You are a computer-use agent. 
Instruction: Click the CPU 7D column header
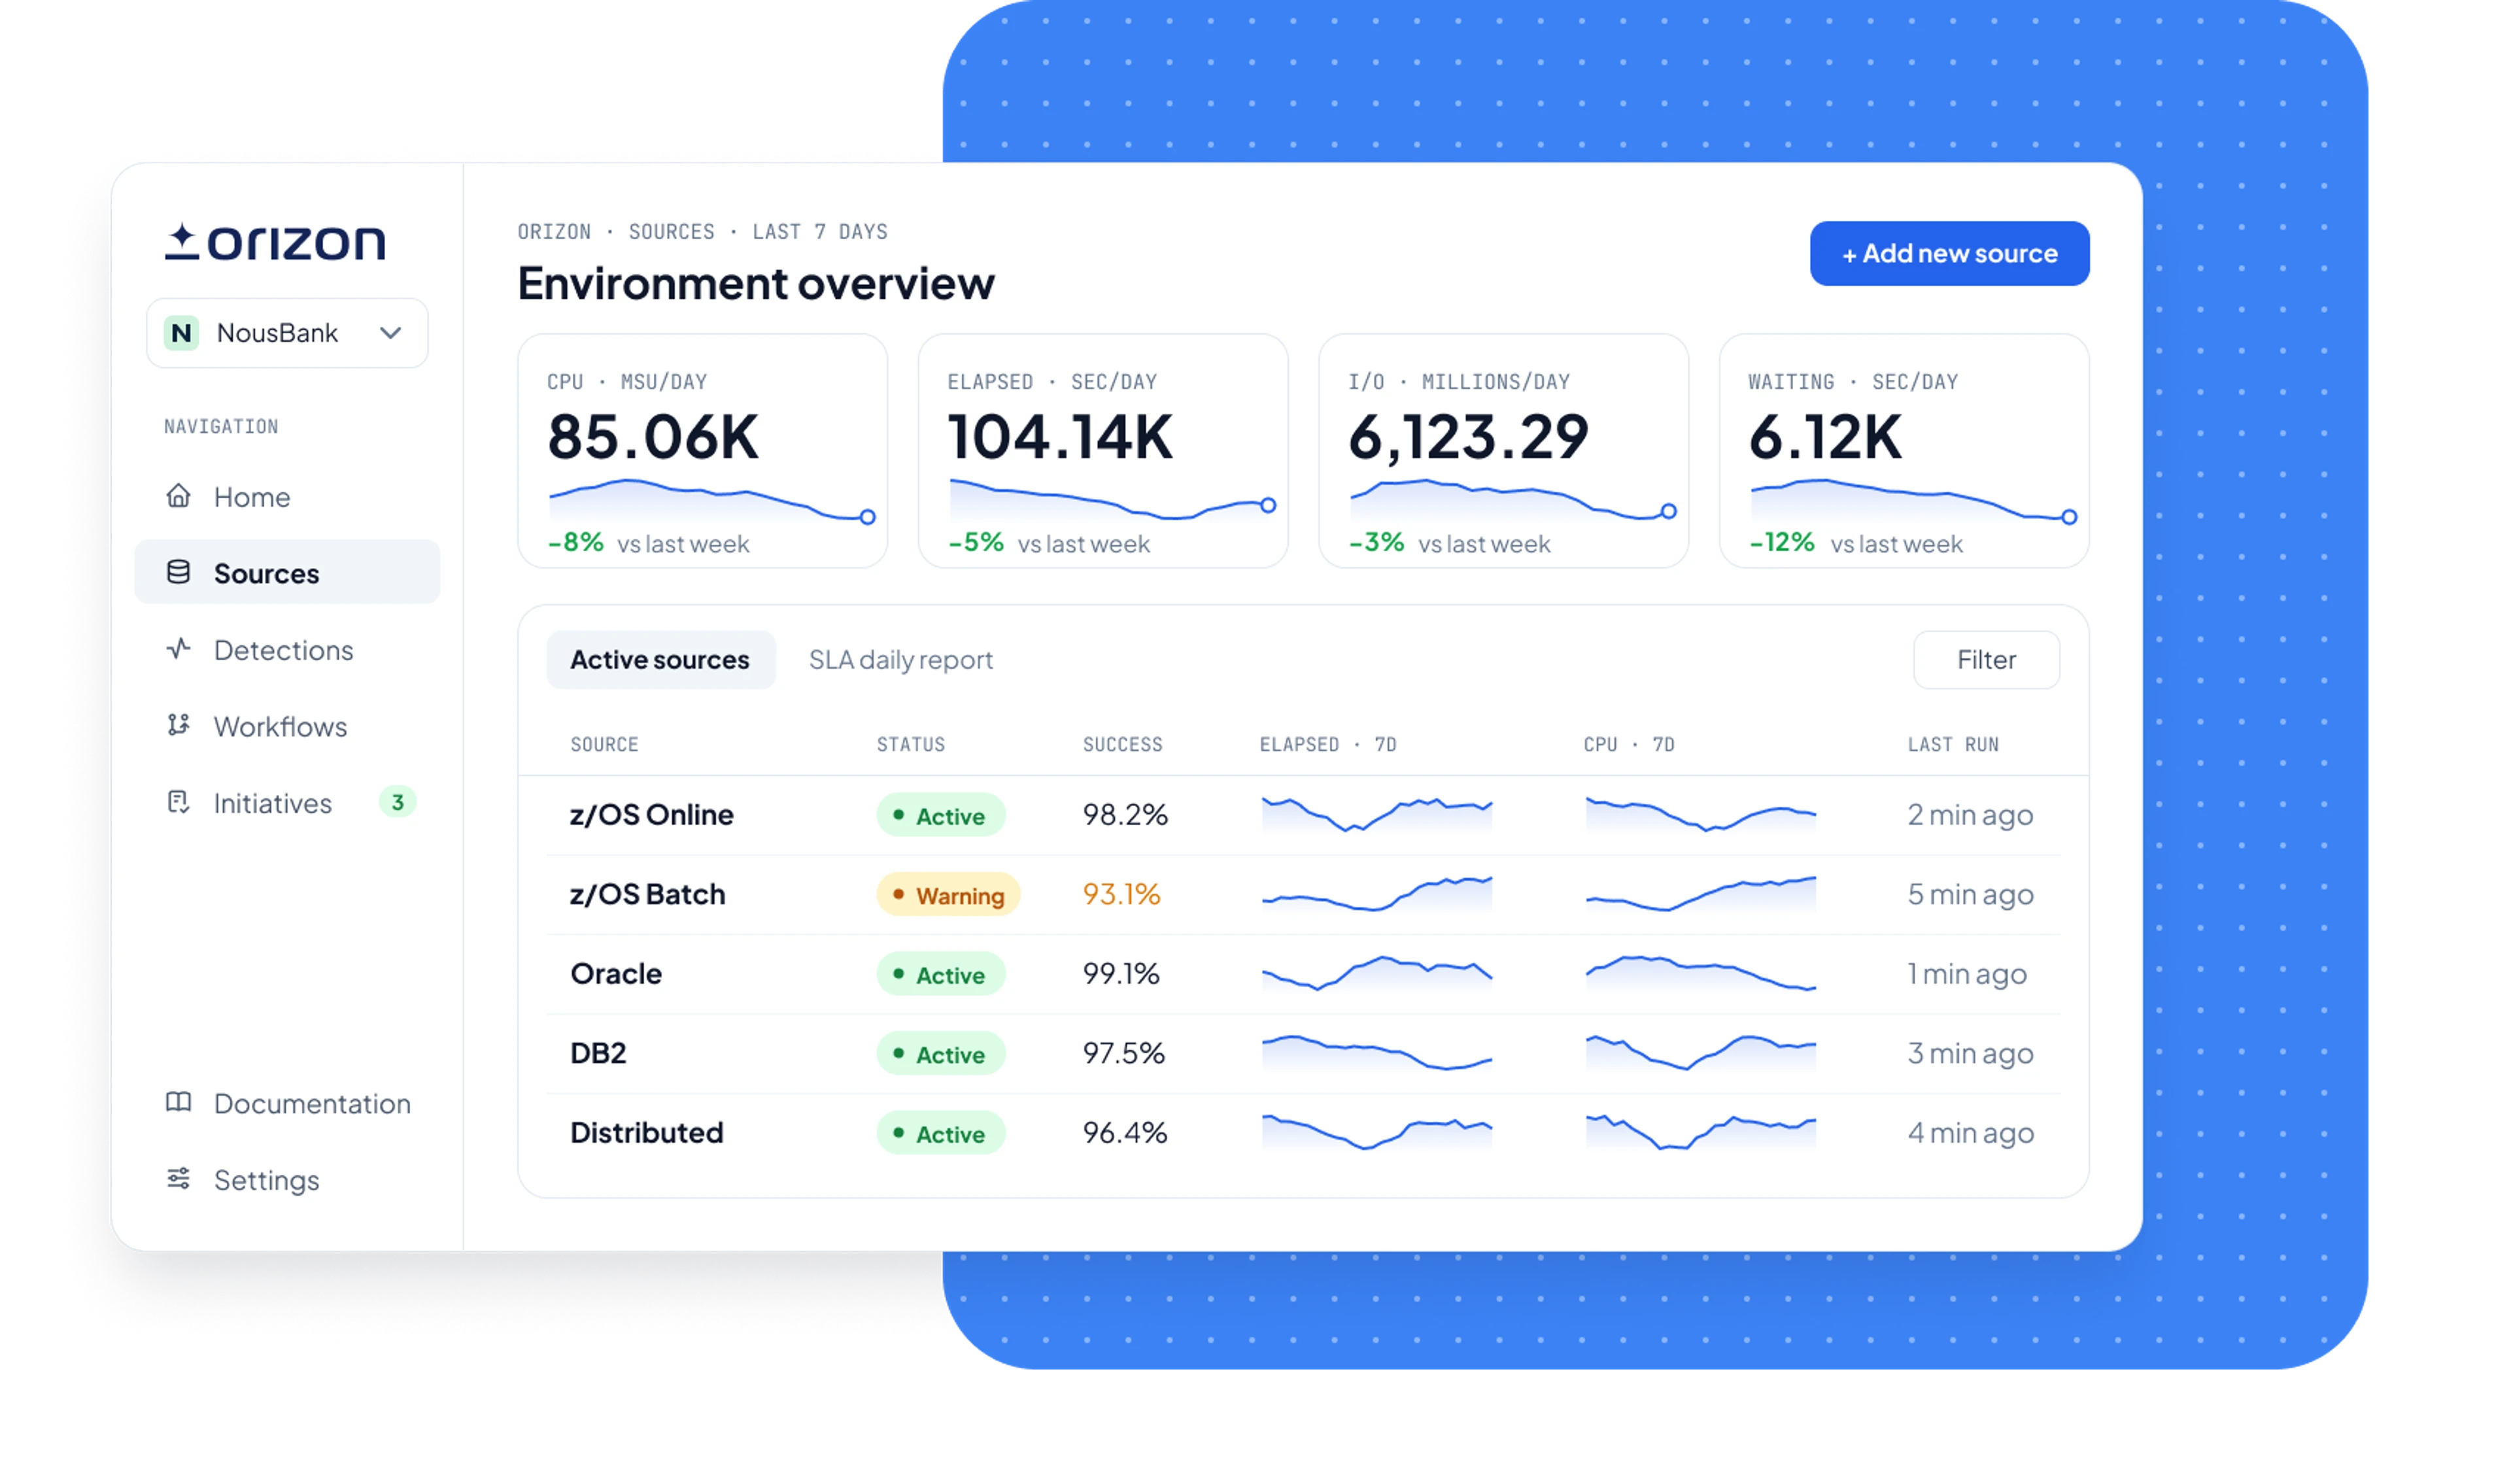(1628, 745)
